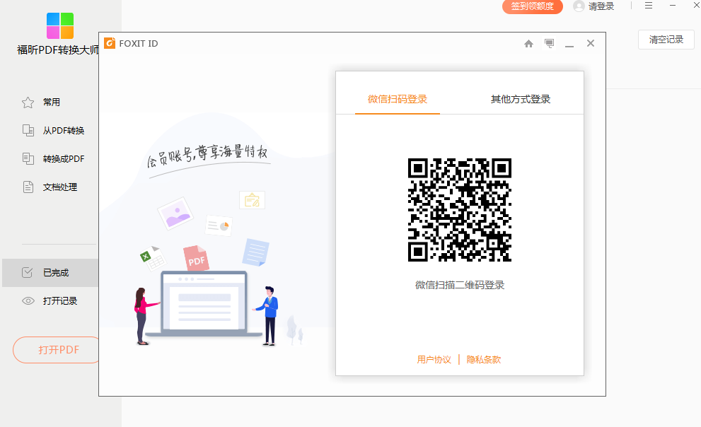Close the FOXIT ID dialog
701x427 pixels.
point(591,43)
